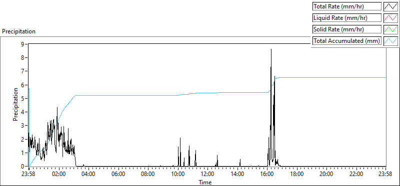Image resolution: width=400 pixels, height=186 pixels.
Task: Click the 18:00 x-axis tick label
Action: click(x=297, y=174)
